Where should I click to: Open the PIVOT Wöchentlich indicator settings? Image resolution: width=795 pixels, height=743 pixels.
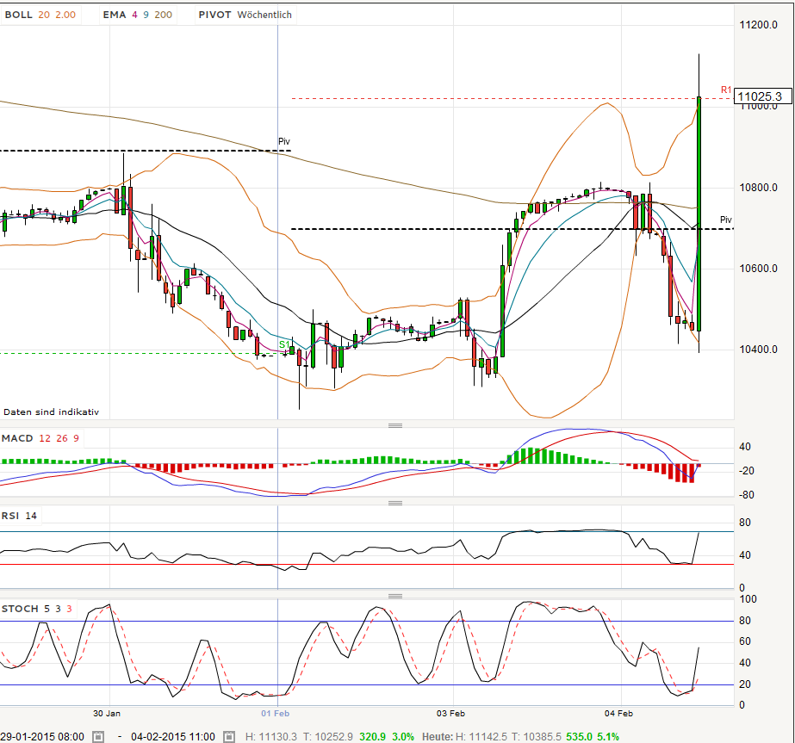[x=245, y=15]
